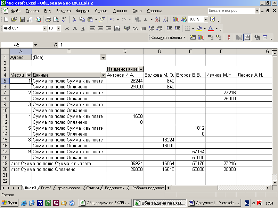Switch to the Ведомость sheet tab
Image resolution: width=278 pixels, height=208 pixels.
pos(114,188)
